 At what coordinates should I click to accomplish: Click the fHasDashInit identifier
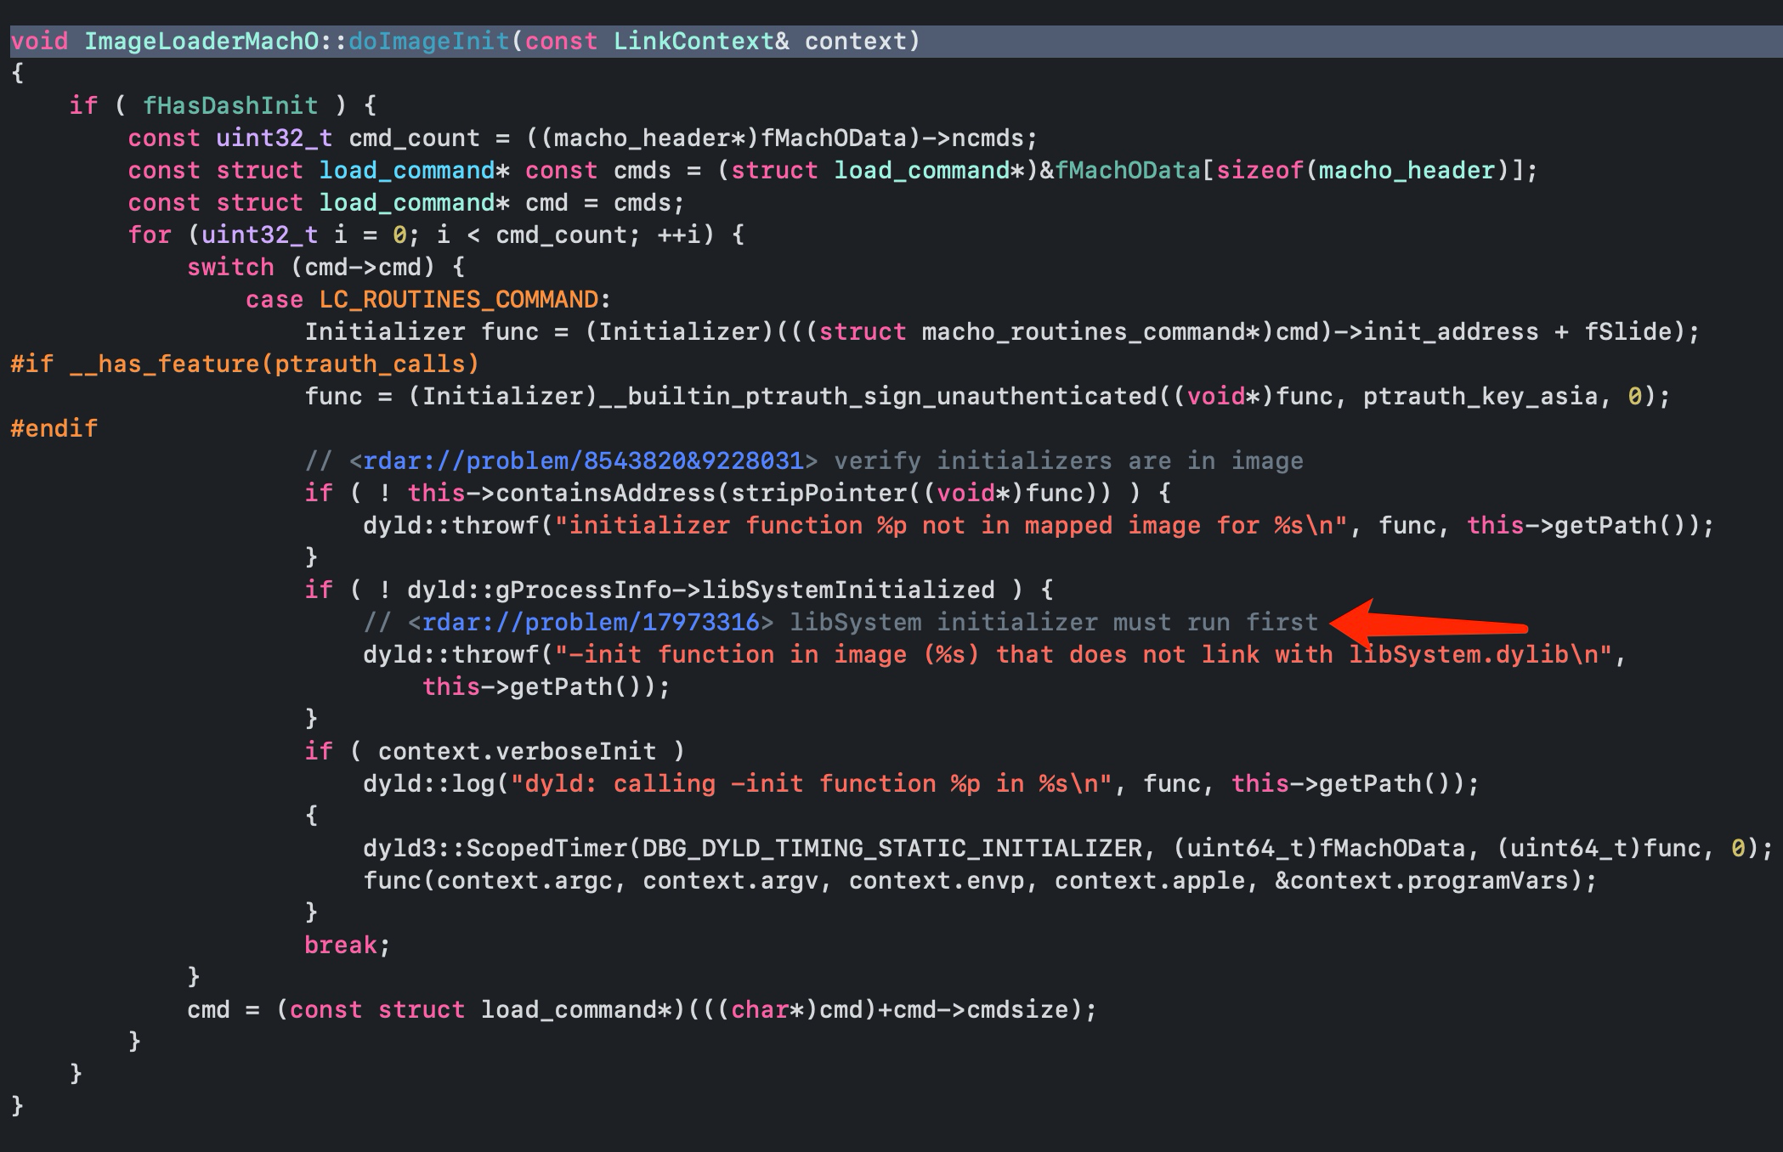tap(230, 106)
